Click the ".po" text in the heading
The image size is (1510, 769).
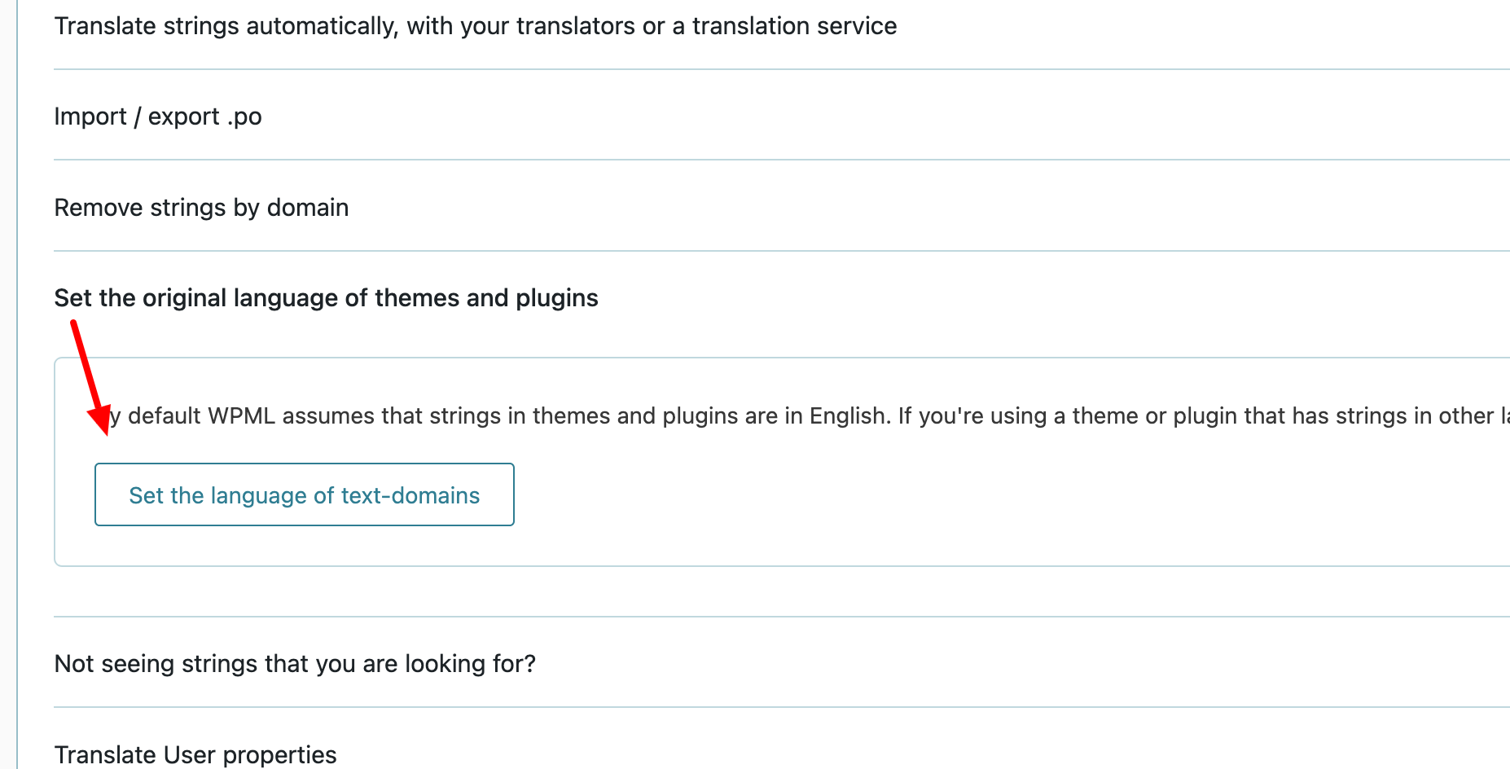(x=244, y=117)
